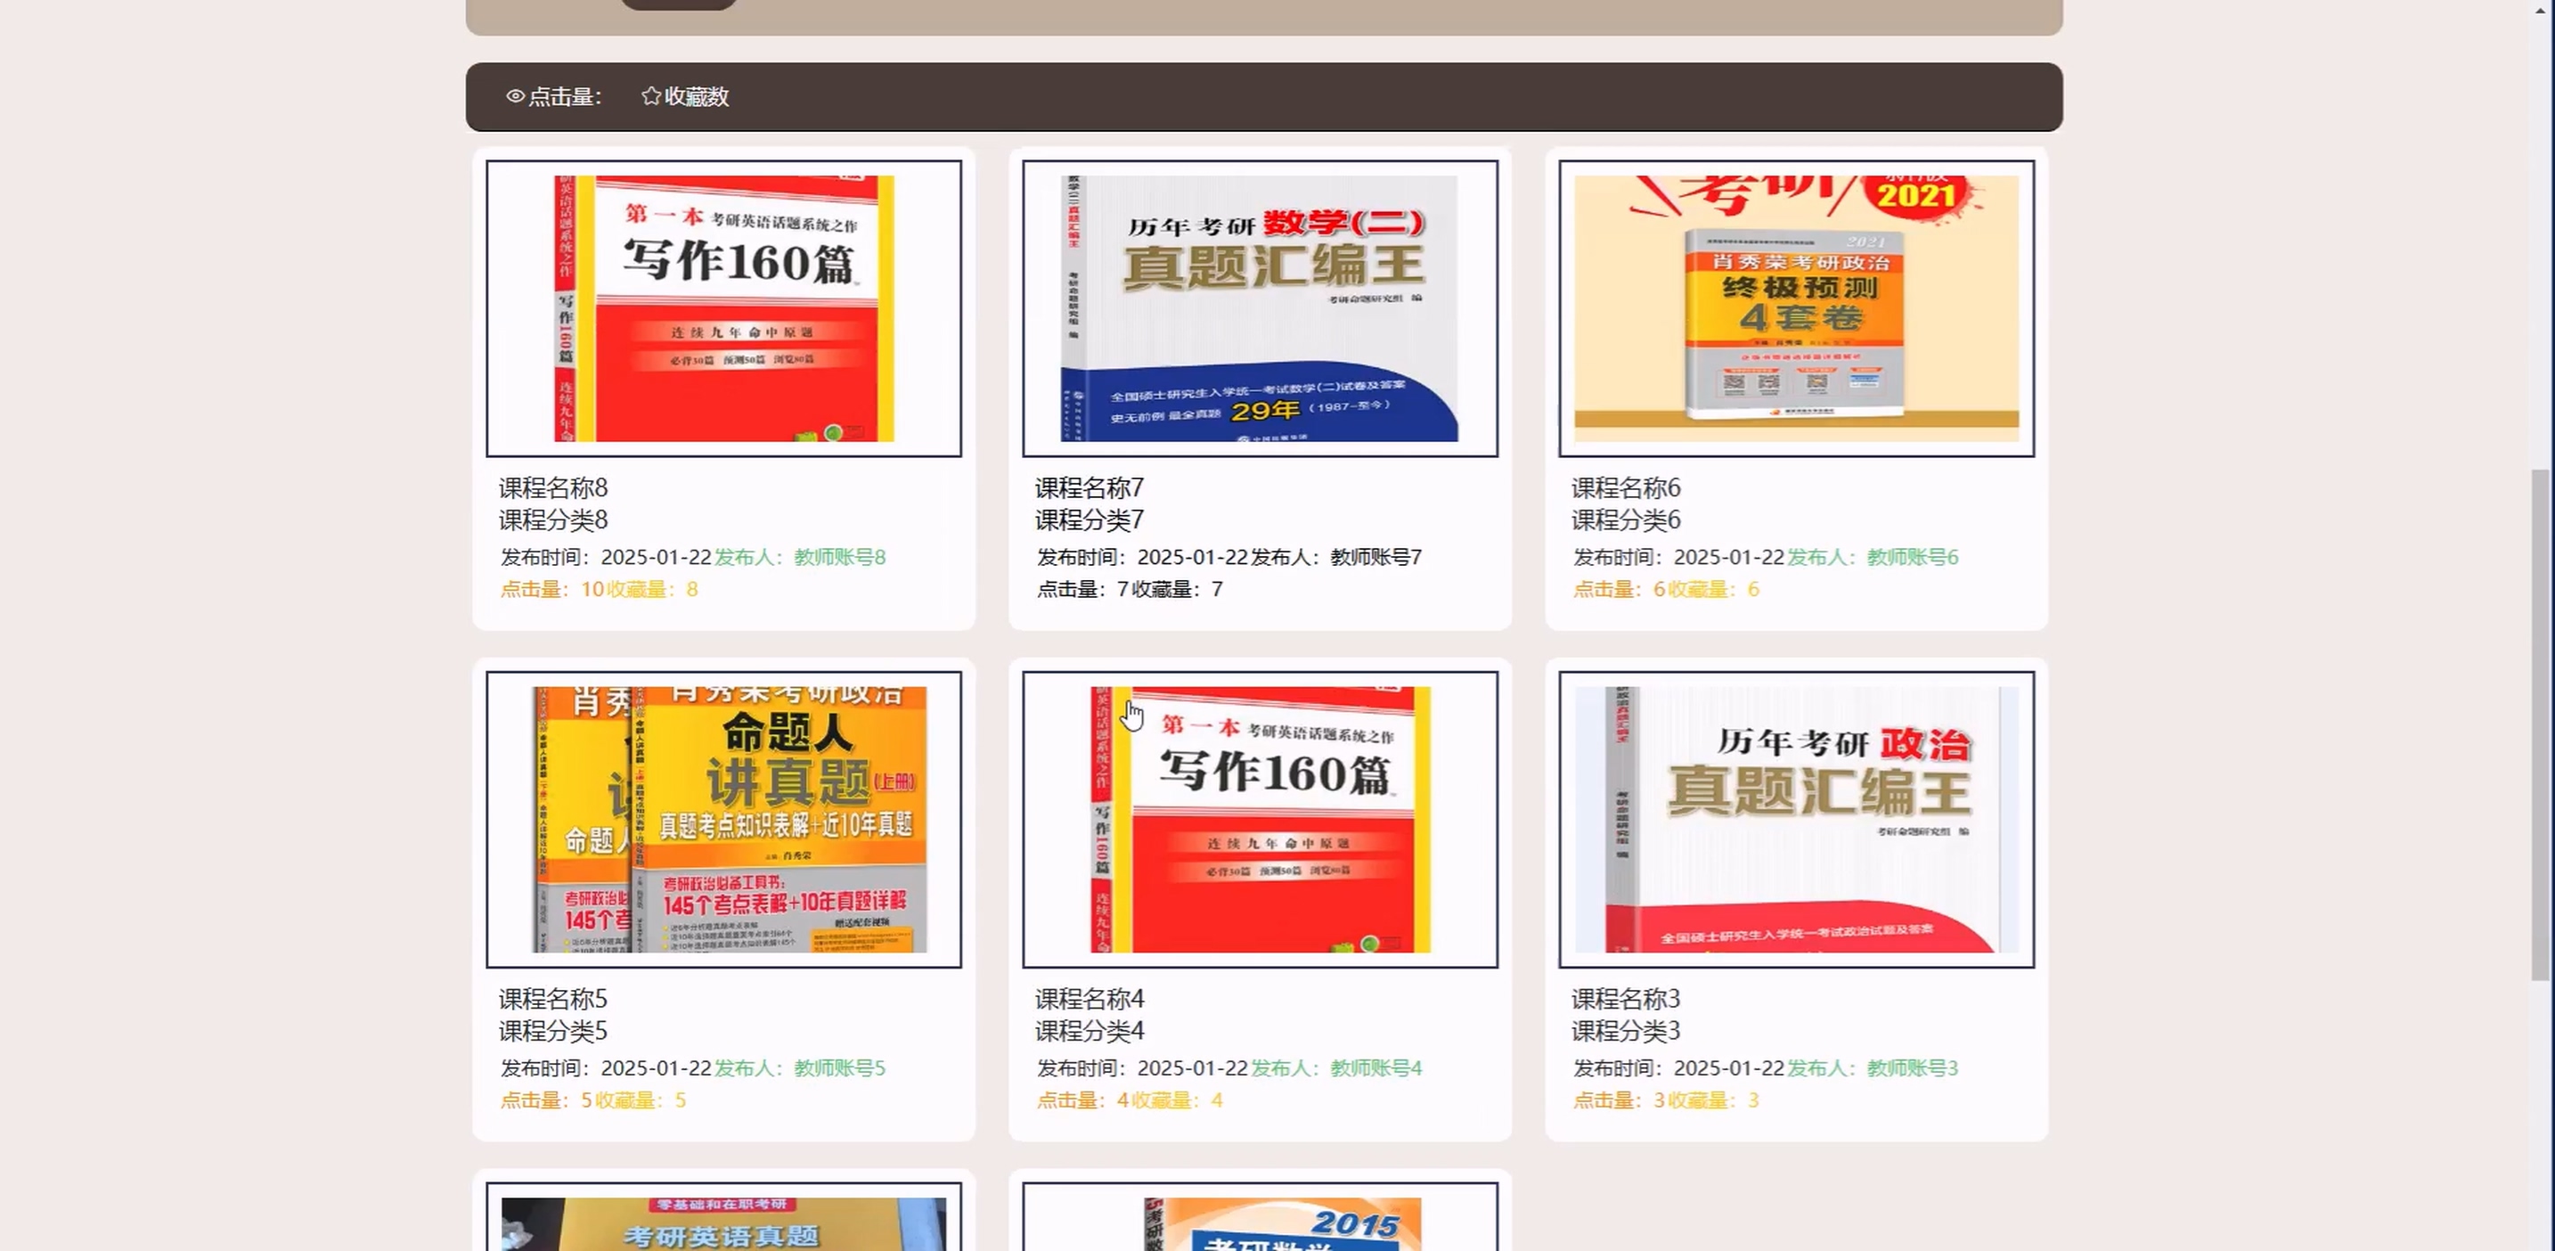Click 发布人 教师账号3 text
2555x1251 pixels.
[1872, 1068]
